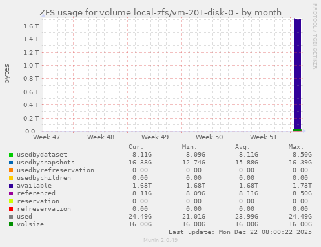Screen dimensions: 321x247
Task: Click the volsize dark green legend swatch
Action: point(11,224)
